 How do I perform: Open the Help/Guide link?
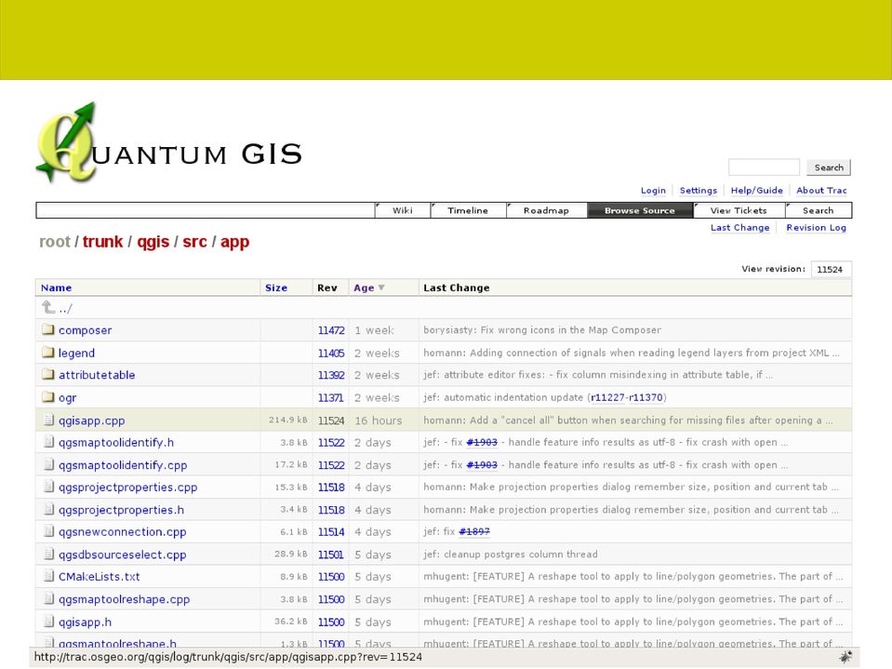point(756,191)
